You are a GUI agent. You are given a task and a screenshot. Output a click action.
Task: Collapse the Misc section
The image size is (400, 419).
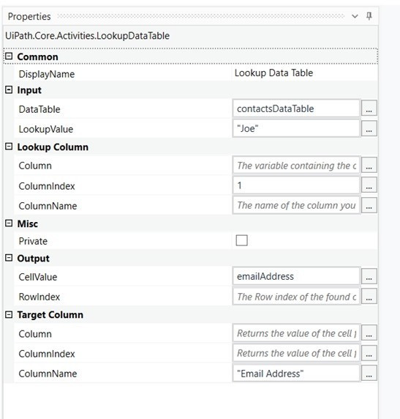[x=9, y=223]
